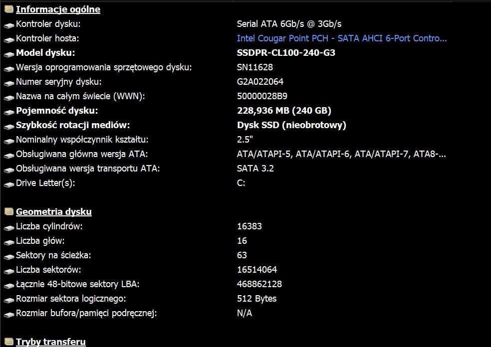Click the Informacje ogólne section folder icon
This screenshot has width=491, height=347.
8,9
